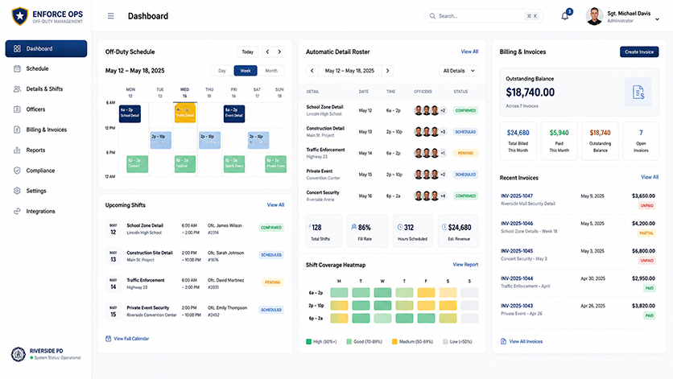Click Friday 2p-10p heatmap cell

(426, 306)
